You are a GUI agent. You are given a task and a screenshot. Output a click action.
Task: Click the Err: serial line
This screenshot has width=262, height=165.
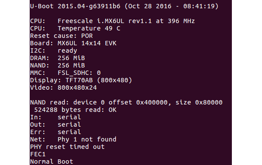point(55,132)
